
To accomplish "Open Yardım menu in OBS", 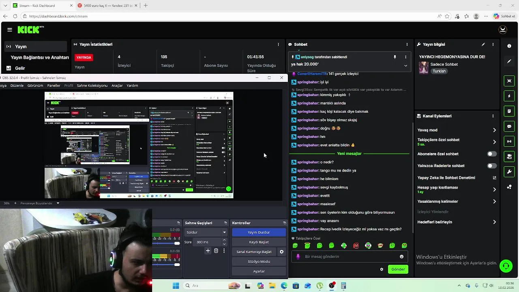I will click(132, 86).
